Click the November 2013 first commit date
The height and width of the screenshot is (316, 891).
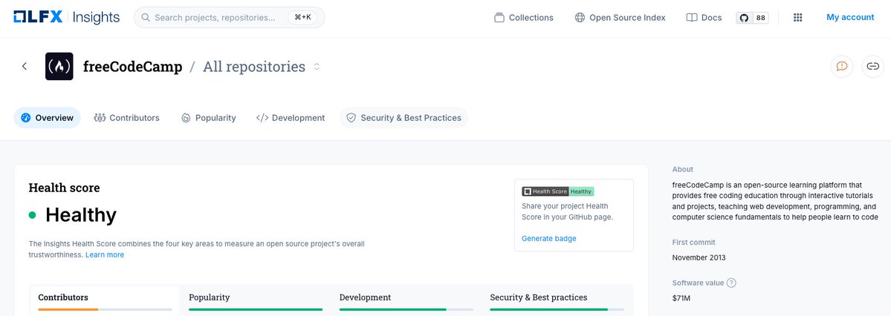[699, 257]
